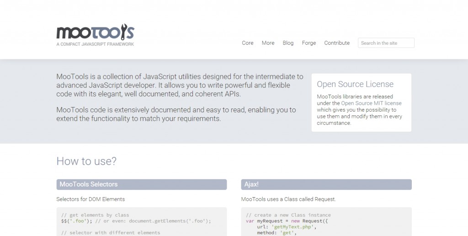Select the Ajax! header bar
The width and height of the screenshot is (468, 236).
click(326, 184)
